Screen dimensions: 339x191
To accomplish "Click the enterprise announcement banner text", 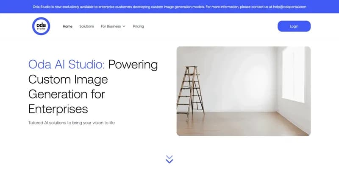I will [169, 7].
